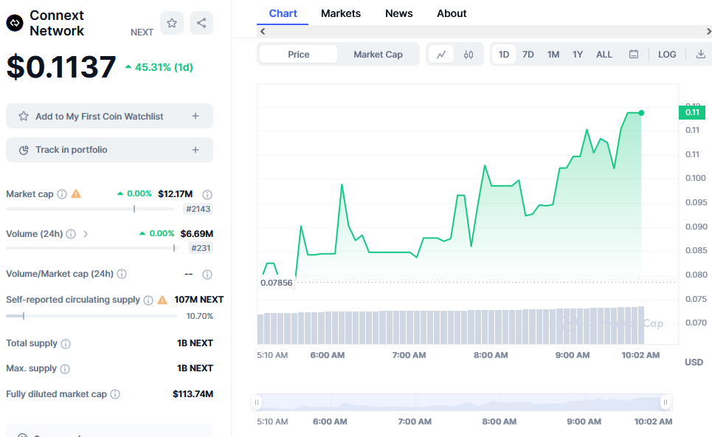Click Add to My First Coin Watchlist button

click(109, 116)
